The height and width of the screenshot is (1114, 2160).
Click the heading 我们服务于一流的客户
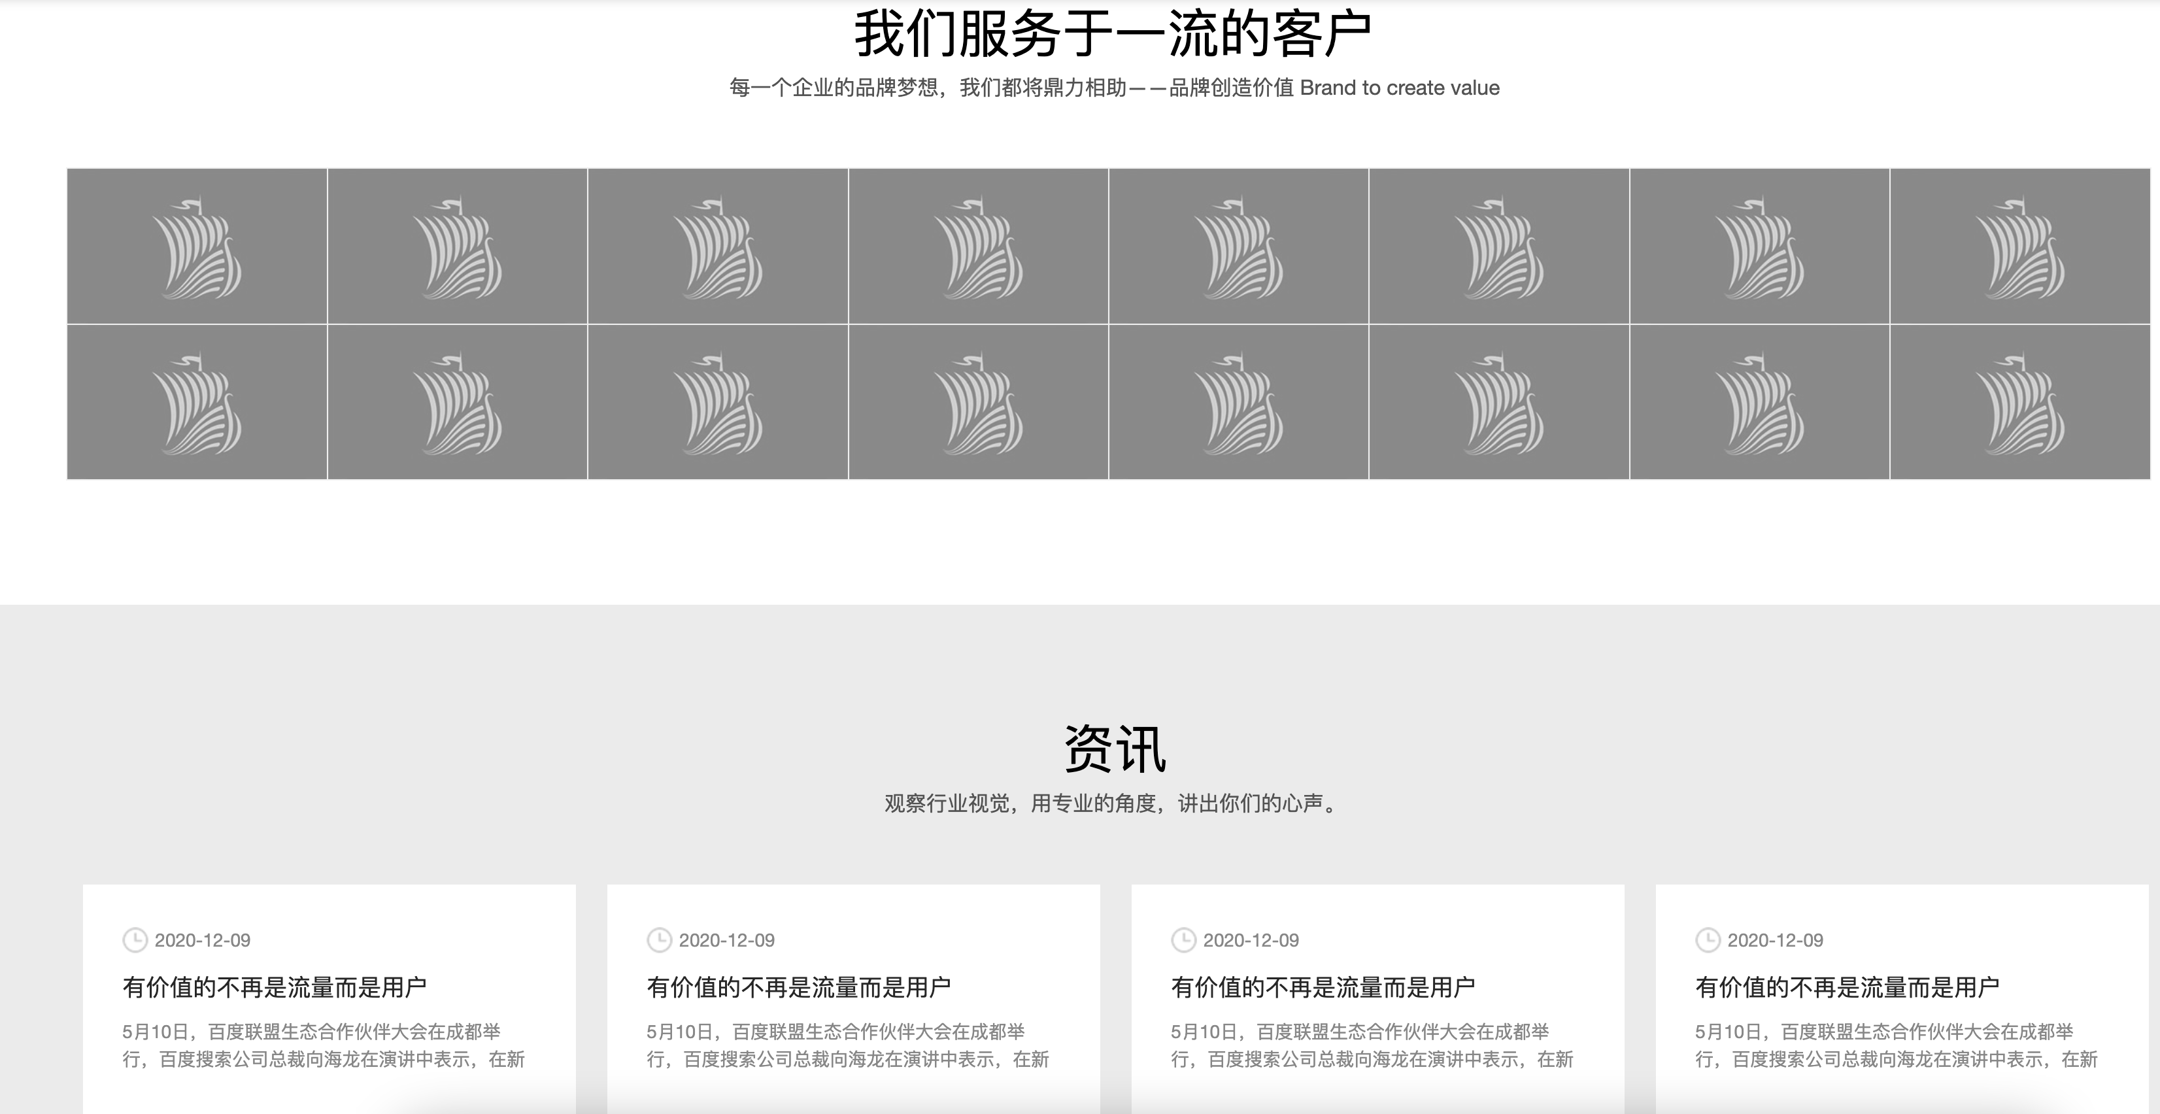[1113, 35]
